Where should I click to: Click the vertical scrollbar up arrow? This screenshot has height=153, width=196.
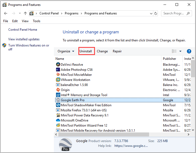193,58
